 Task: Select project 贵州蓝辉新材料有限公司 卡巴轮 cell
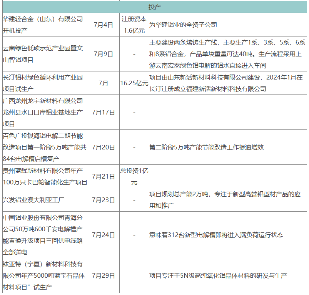[45, 176]
